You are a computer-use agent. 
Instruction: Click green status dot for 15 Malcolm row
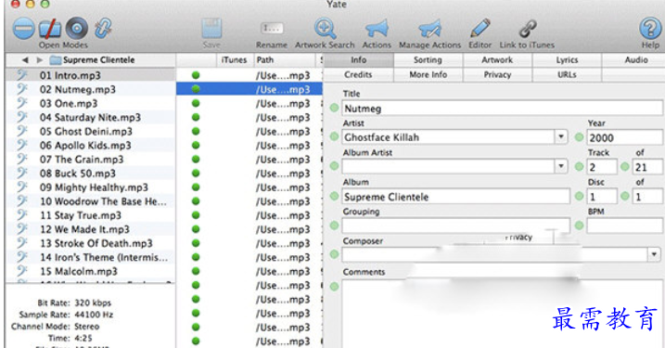click(196, 271)
